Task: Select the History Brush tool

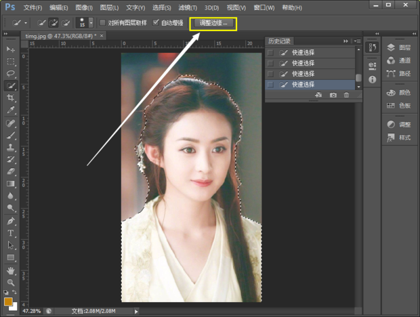Action: [11, 160]
